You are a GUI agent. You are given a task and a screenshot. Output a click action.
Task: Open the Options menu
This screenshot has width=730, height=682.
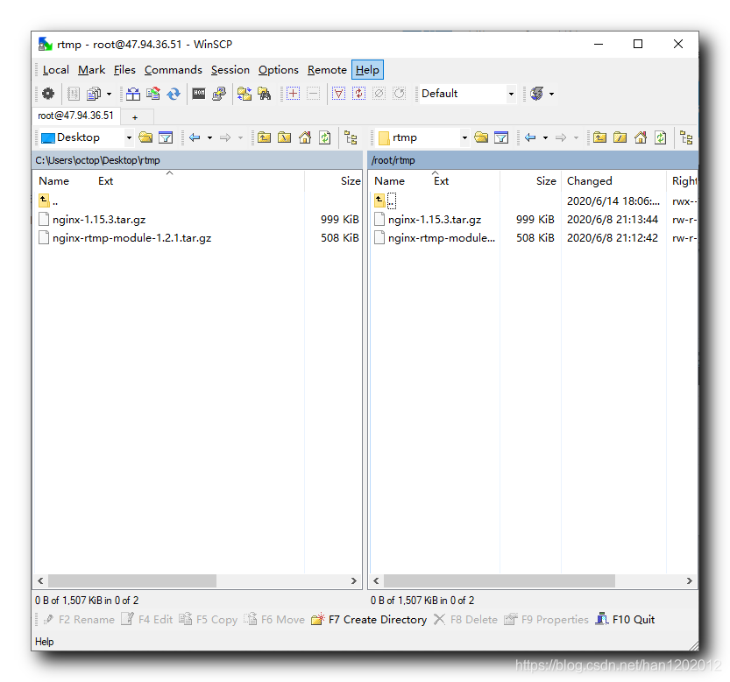click(279, 70)
